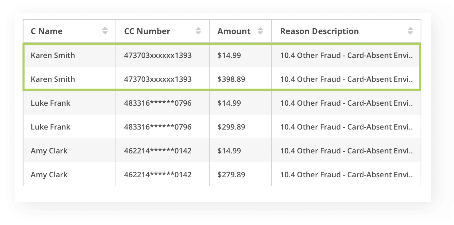Select card number 483316******0796 in $14.99 row

tap(158, 103)
